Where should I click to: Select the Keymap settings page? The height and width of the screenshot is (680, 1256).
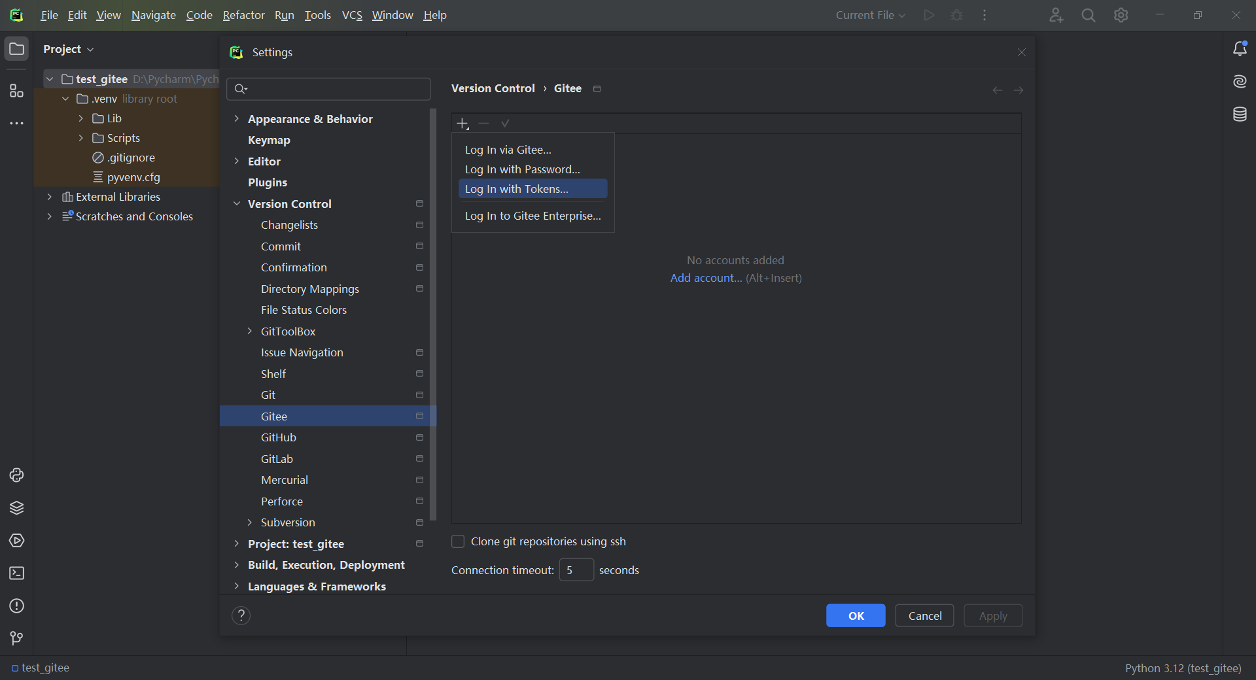point(328,140)
